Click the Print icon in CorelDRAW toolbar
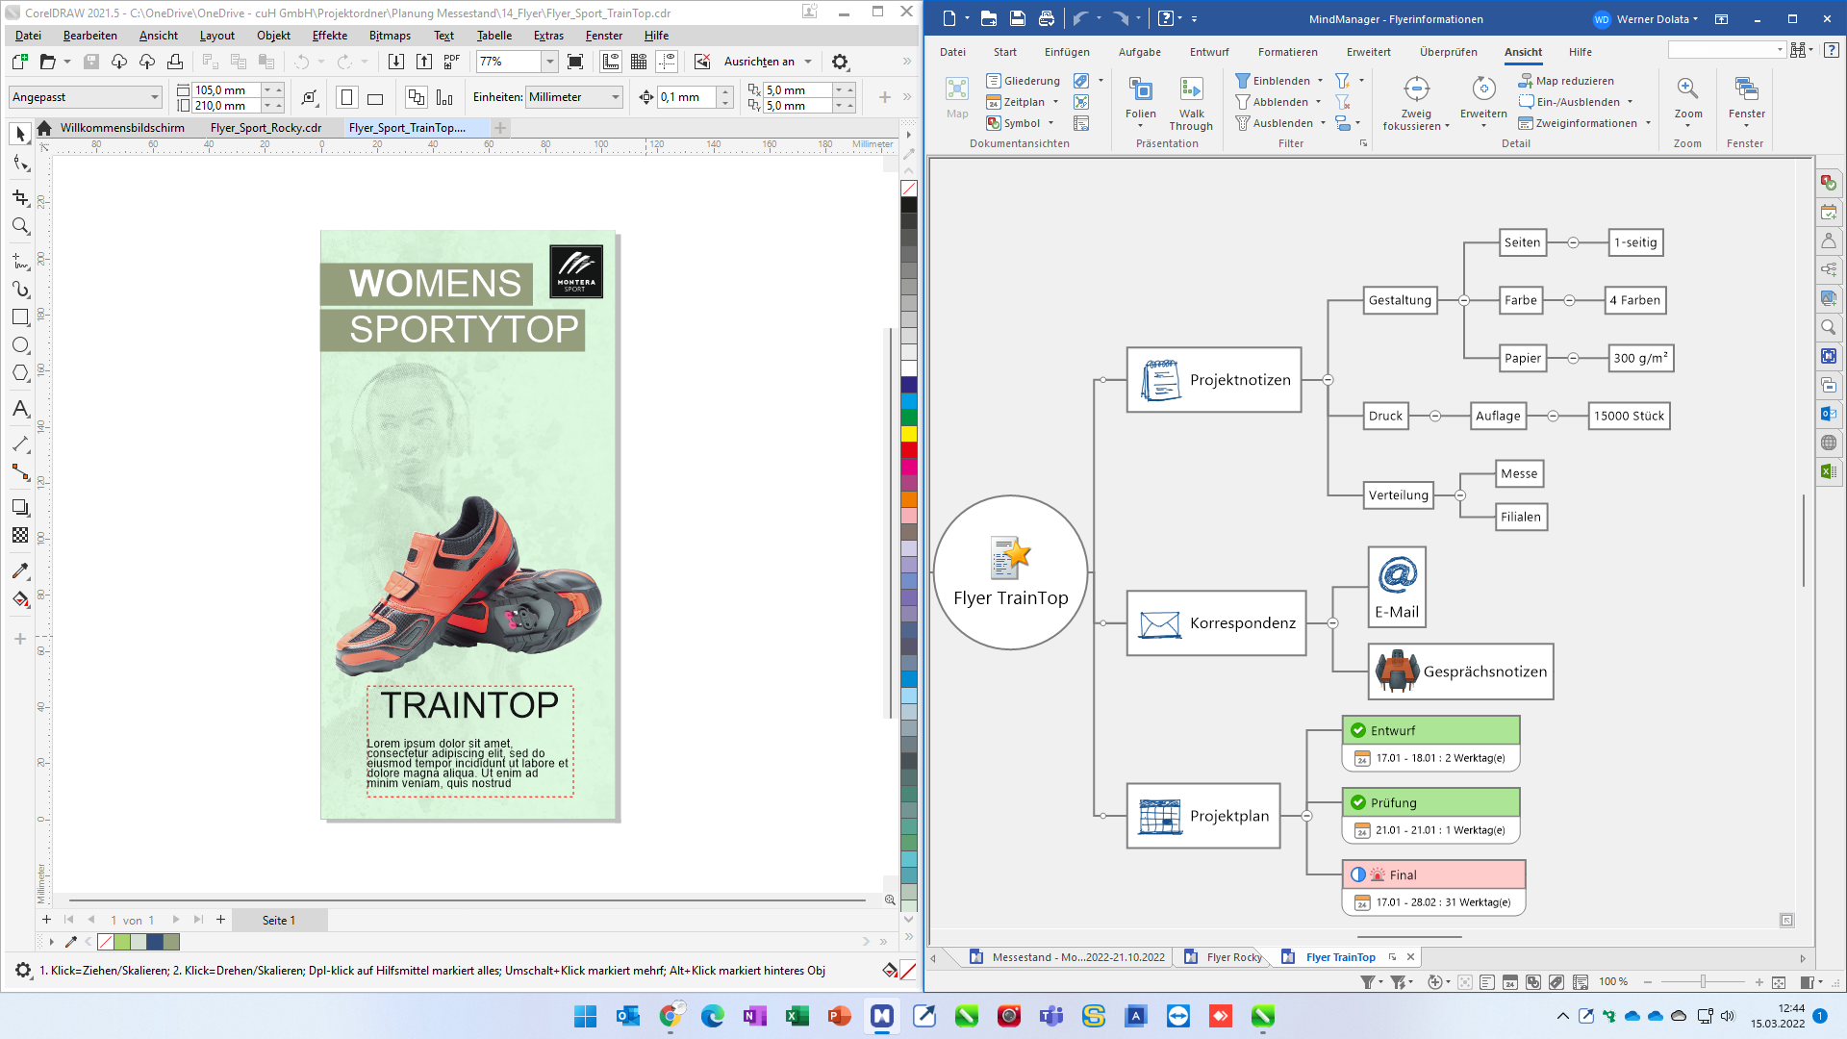1847x1039 pixels. coord(175,62)
